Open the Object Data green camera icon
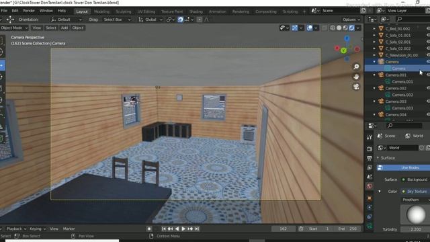Image resolution: width=430 pixels, height=242 pixels. coord(370,226)
